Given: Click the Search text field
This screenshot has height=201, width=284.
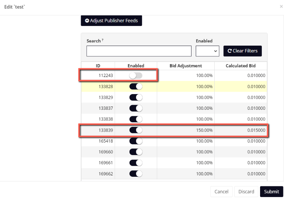Looking at the screenshot, I should [139, 51].
